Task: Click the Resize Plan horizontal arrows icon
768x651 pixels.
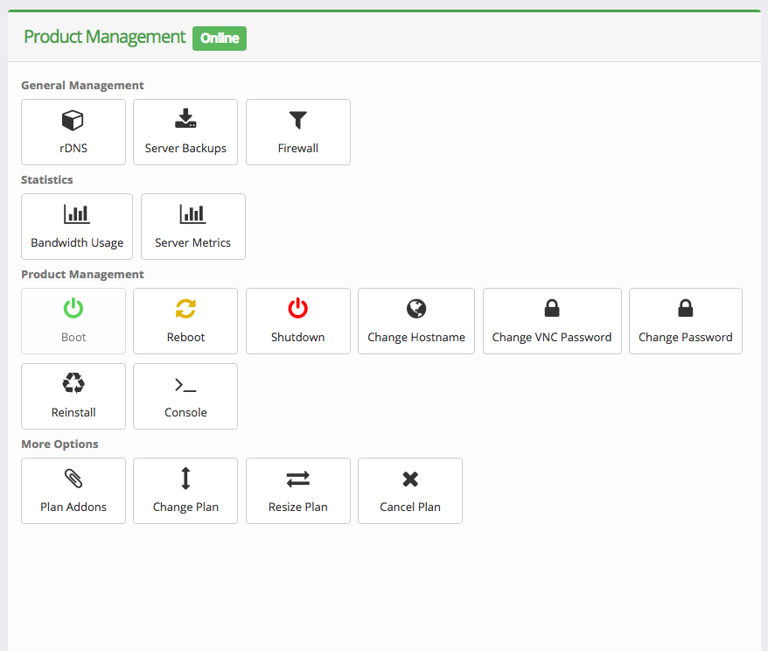Action: 298,479
